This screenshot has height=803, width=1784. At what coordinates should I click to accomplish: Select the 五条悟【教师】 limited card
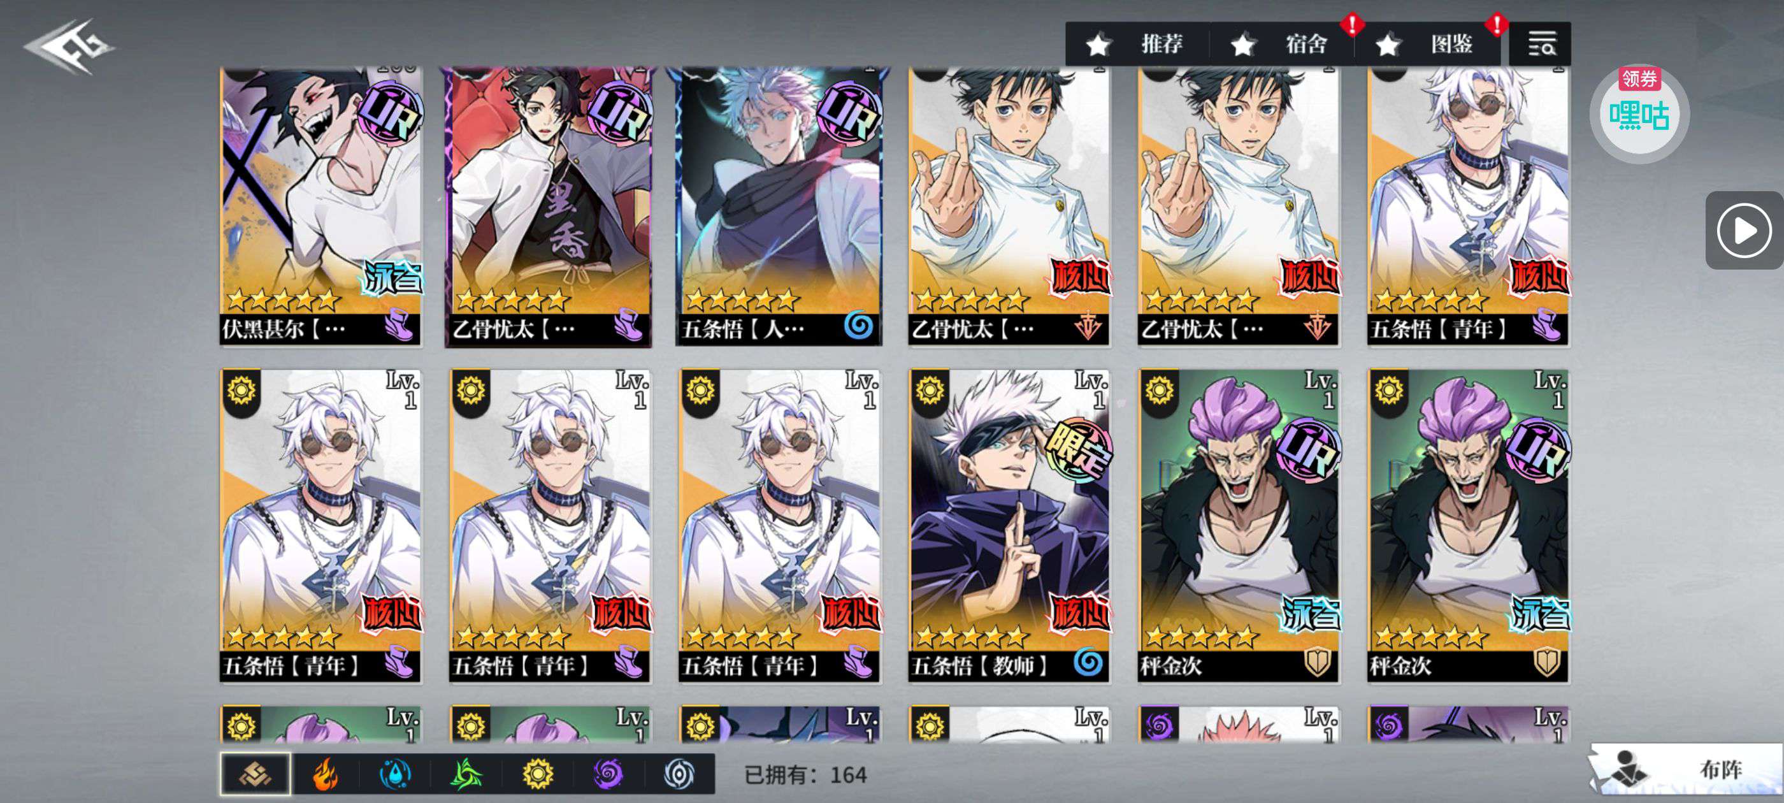1009,526
